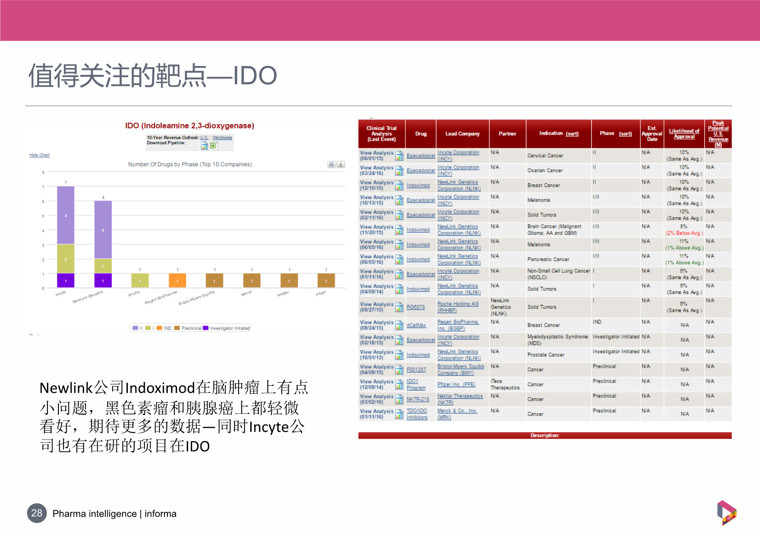
Task: Click the Est. Approval Date header
Action: 652,134
